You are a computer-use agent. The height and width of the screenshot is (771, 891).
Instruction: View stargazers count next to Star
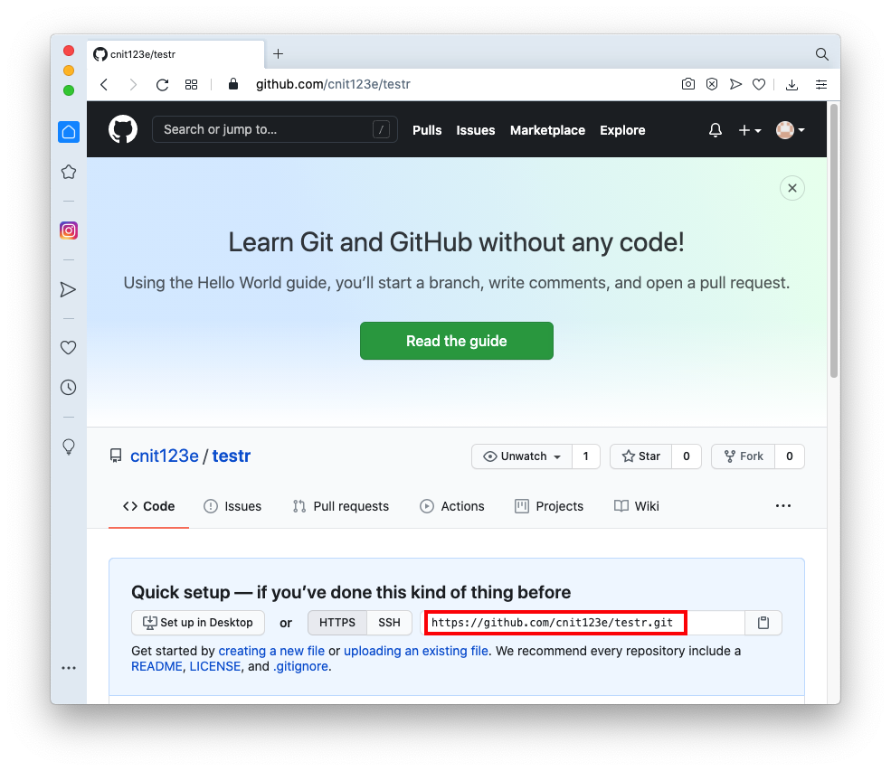coord(687,456)
